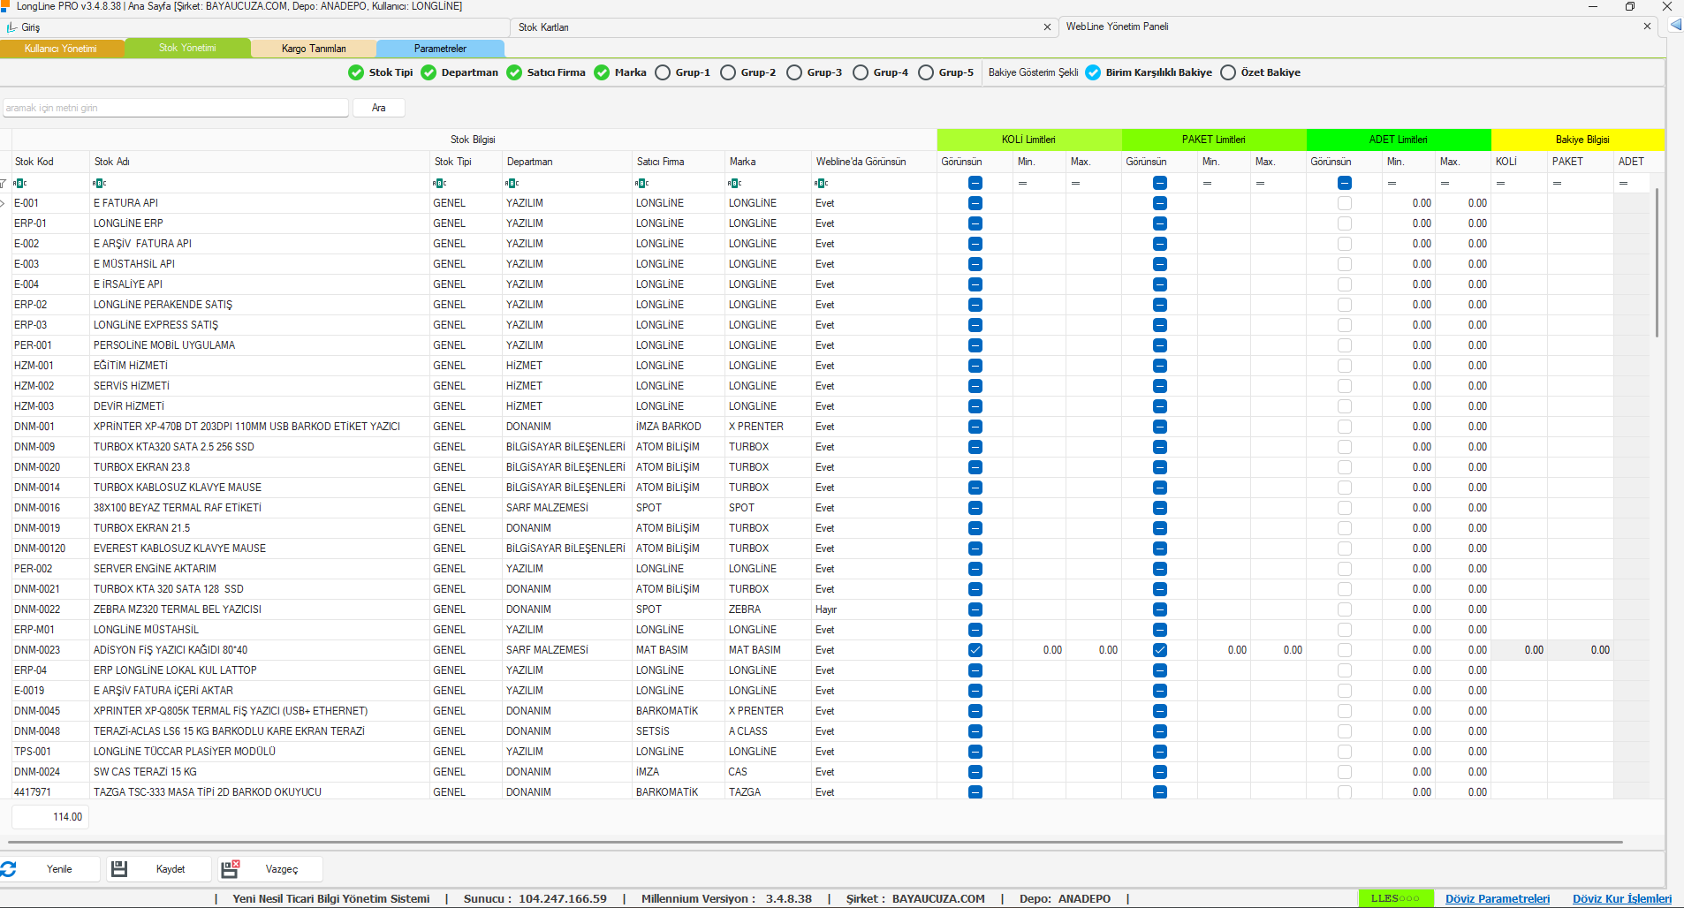1684x908 pixels.
Task: Open the Kargo Tanımları tab
Action: (x=314, y=49)
